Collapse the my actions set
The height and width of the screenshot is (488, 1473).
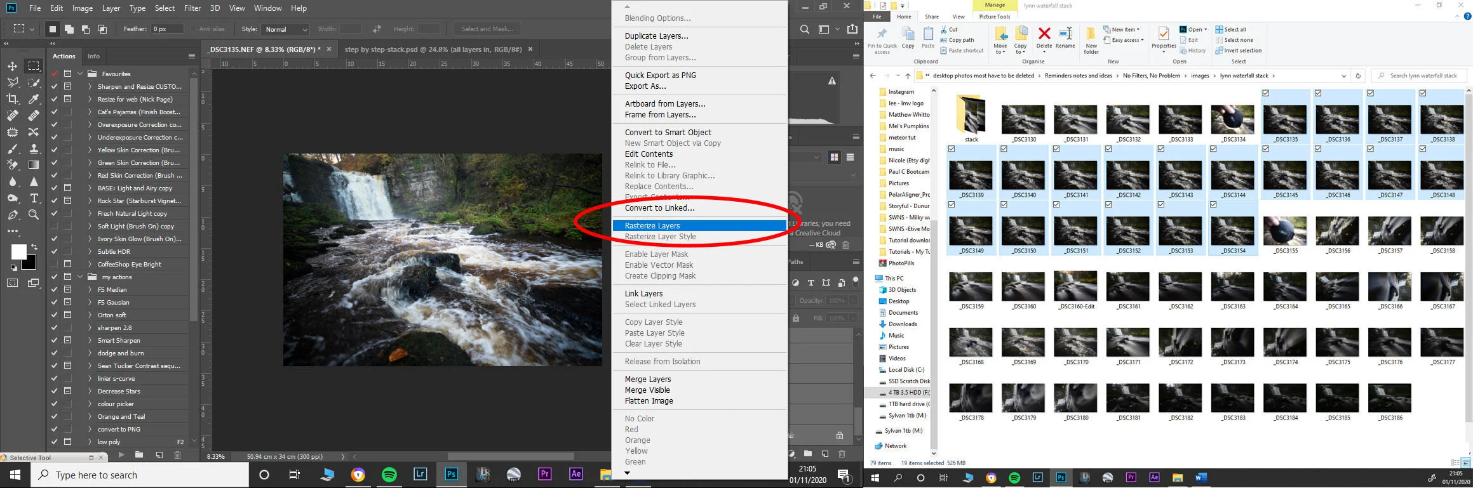click(80, 277)
